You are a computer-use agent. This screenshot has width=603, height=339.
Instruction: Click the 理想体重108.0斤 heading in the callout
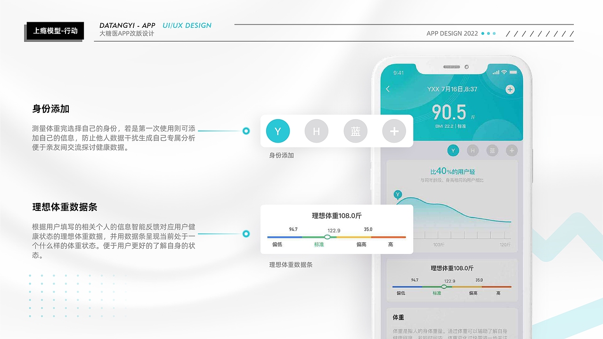coord(336,216)
